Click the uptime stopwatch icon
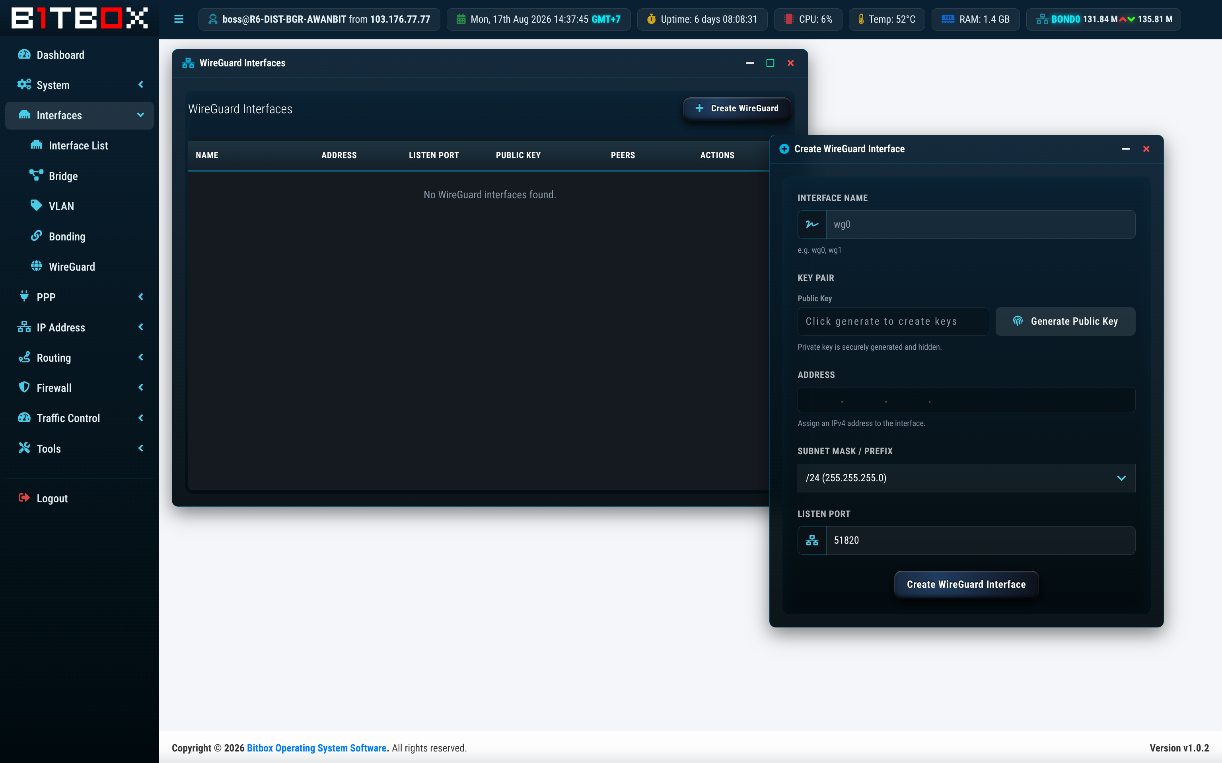Image resolution: width=1222 pixels, height=763 pixels. tap(652, 19)
